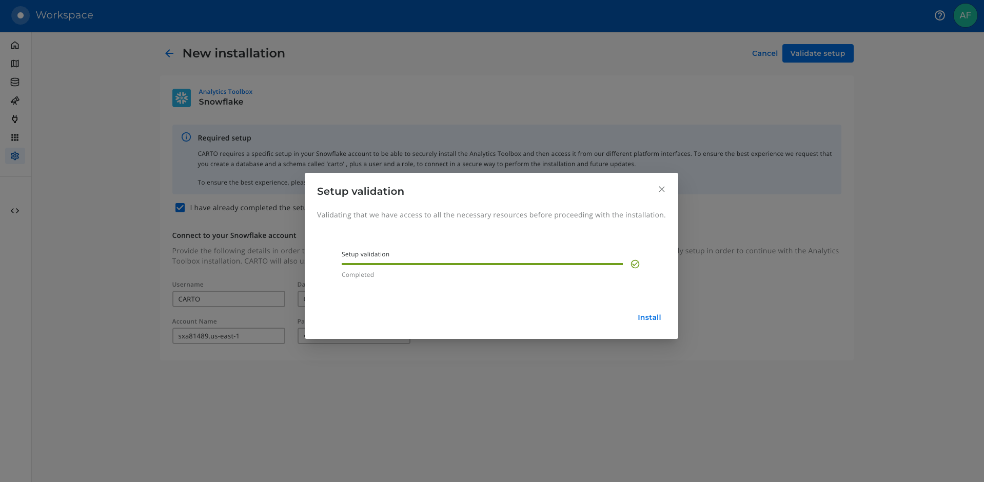Open the help question mark icon

point(939,15)
